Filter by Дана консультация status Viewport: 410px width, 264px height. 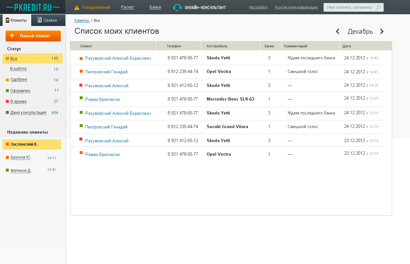[x=28, y=113]
